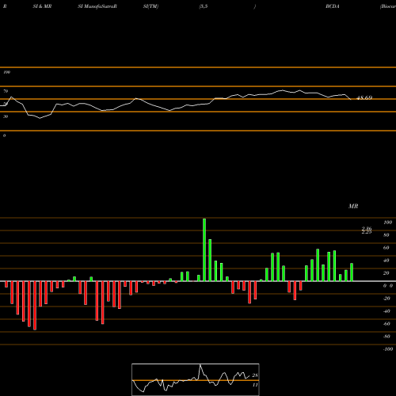Click the MR panel title label

(x=353, y=206)
